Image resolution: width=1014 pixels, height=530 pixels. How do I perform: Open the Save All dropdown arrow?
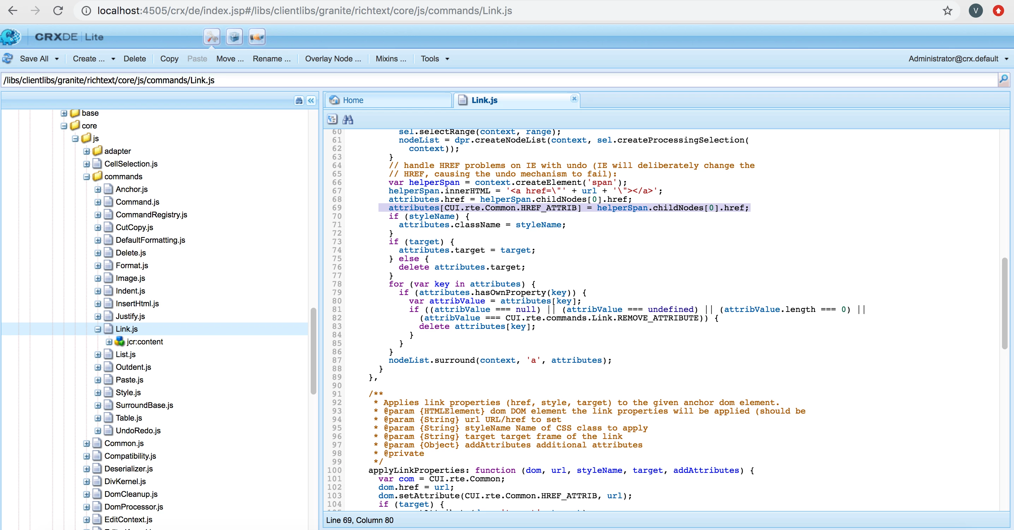pos(57,59)
